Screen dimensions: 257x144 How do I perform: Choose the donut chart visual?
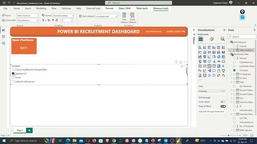tap(219, 57)
